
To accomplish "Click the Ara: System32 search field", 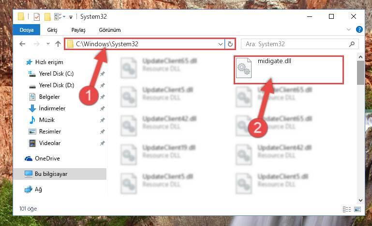I will pyautogui.click(x=297, y=44).
